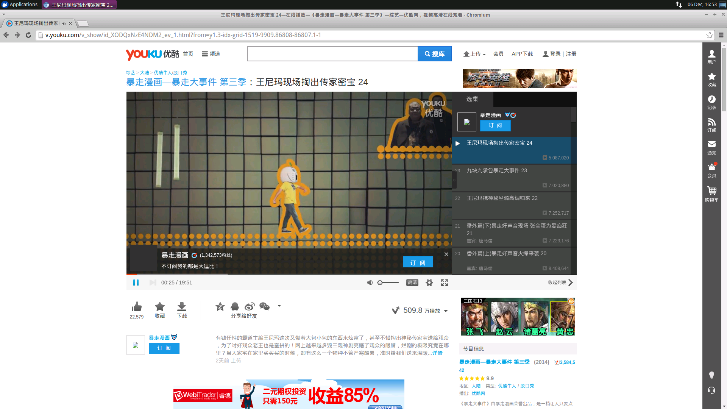Click the Youku logo

[x=153, y=54]
